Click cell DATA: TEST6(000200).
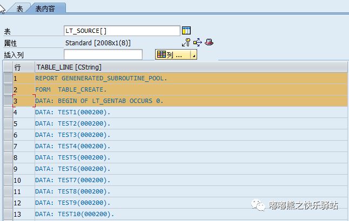The width and height of the screenshot is (349, 221). click(191, 169)
